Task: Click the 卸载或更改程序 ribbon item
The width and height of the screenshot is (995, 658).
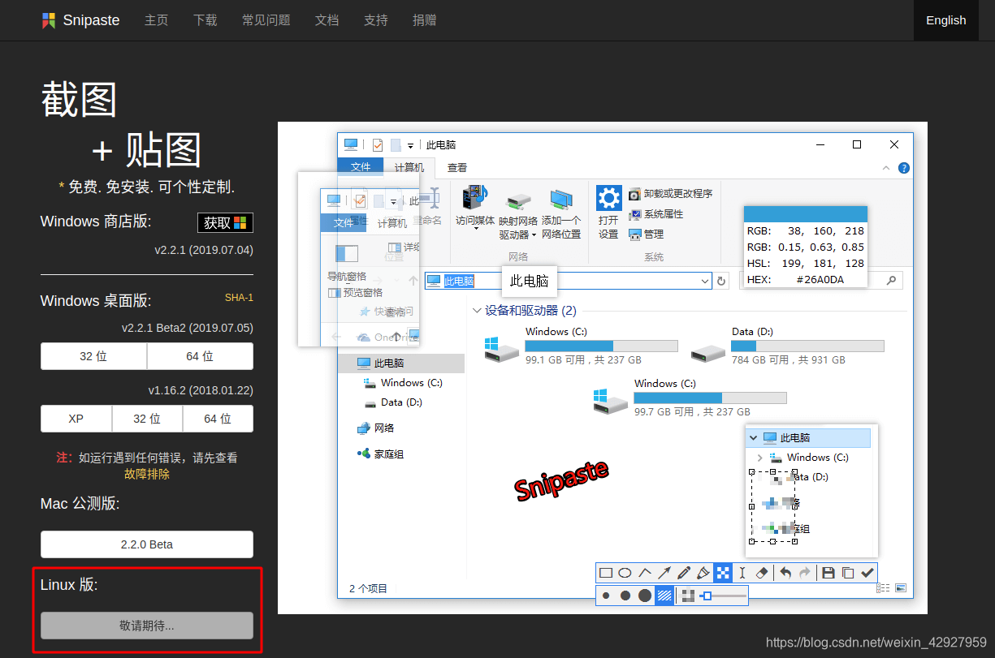Action: click(671, 194)
